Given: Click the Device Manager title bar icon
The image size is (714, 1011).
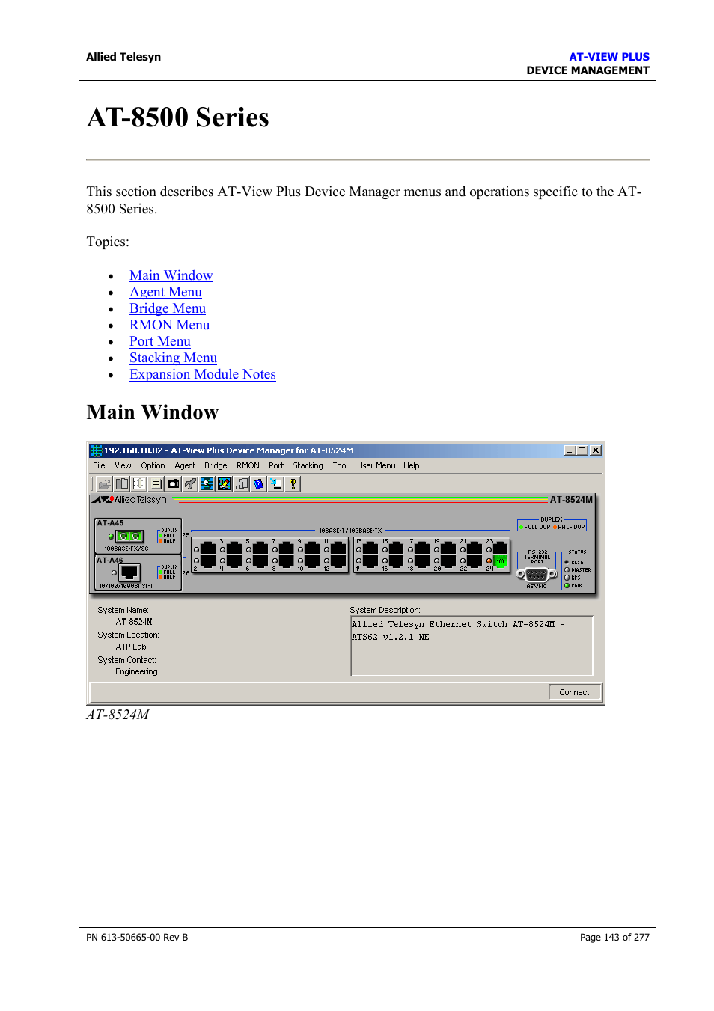Looking at the screenshot, I should coord(96,450).
